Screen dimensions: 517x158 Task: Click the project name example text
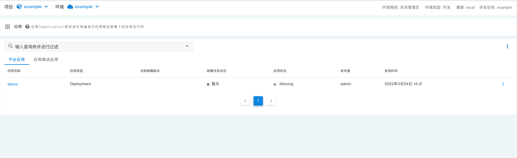(x=33, y=7)
